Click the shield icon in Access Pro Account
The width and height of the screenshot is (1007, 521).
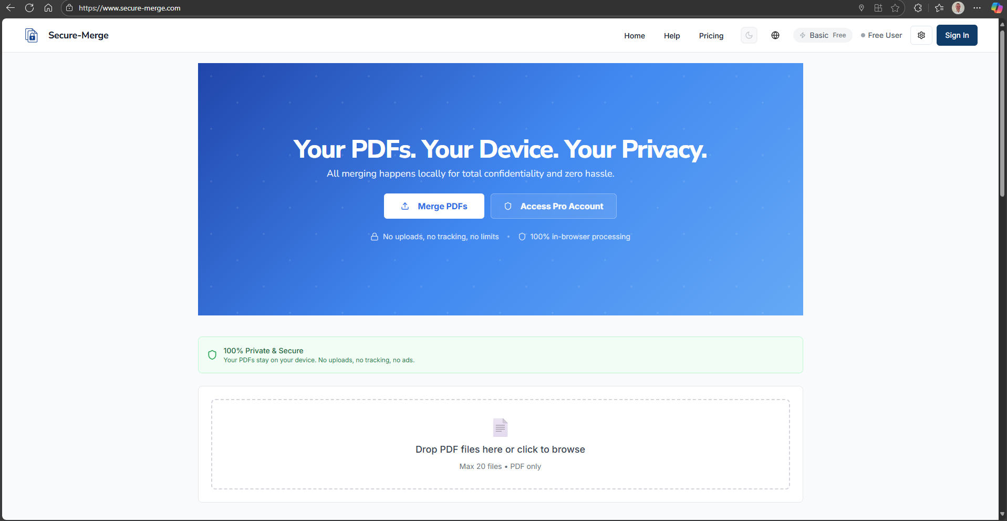point(508,206)
